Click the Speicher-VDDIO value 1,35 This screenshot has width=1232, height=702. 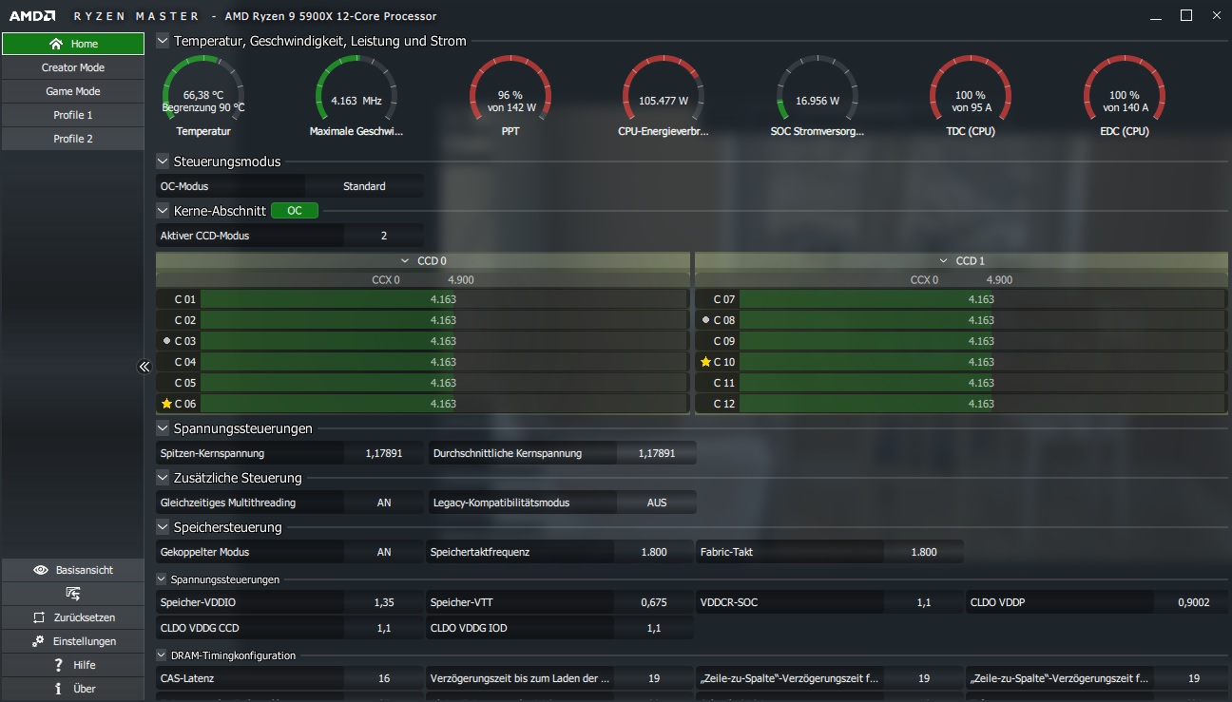point(384,602)
